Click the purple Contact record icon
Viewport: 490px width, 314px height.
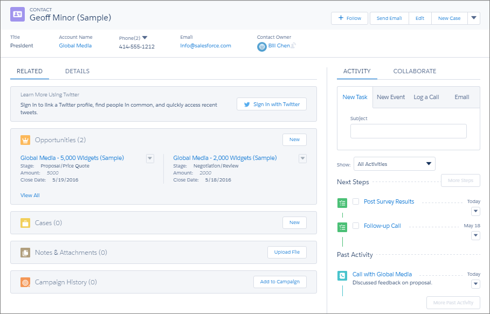(x=17, y=15)
